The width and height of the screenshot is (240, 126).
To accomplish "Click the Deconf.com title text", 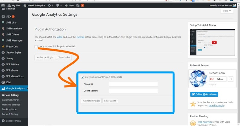I will coord(217,73).
